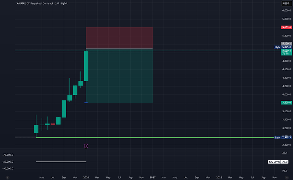Click the 2027 label on time axis
293x180 pixels.
tap(152, 177)
